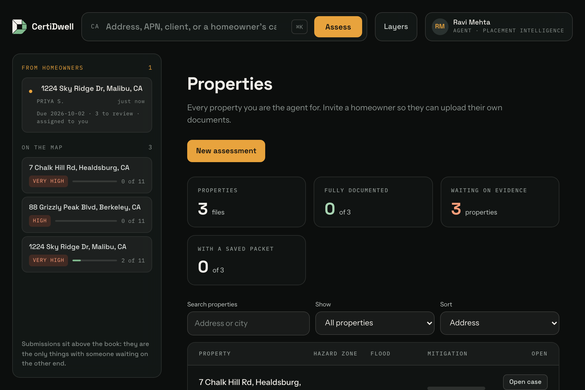Click the With a Saved Packet card

click(x=247, y=260)
